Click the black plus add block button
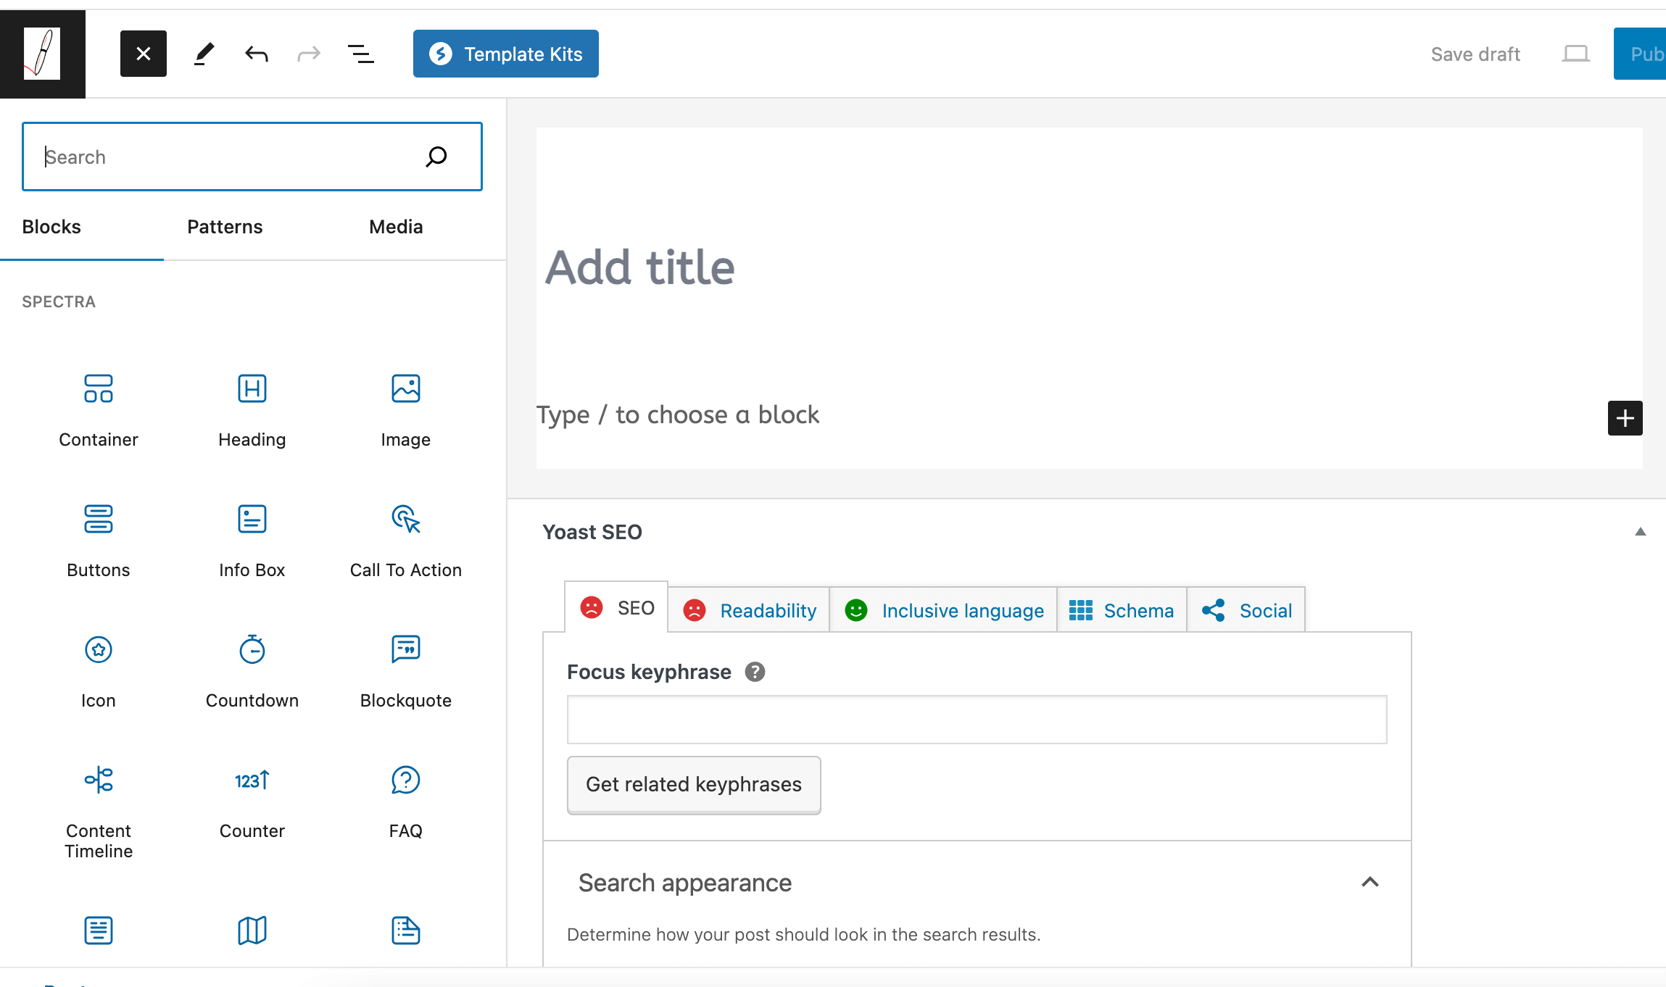 pyautogui.click(x=1625, y=418)
